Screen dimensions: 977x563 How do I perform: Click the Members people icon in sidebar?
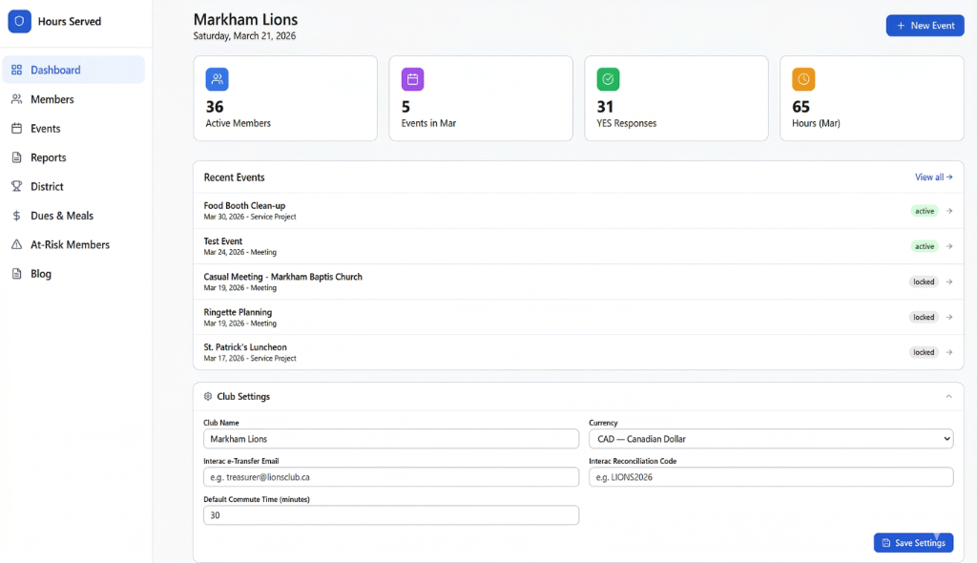click(x=17, y=99)
